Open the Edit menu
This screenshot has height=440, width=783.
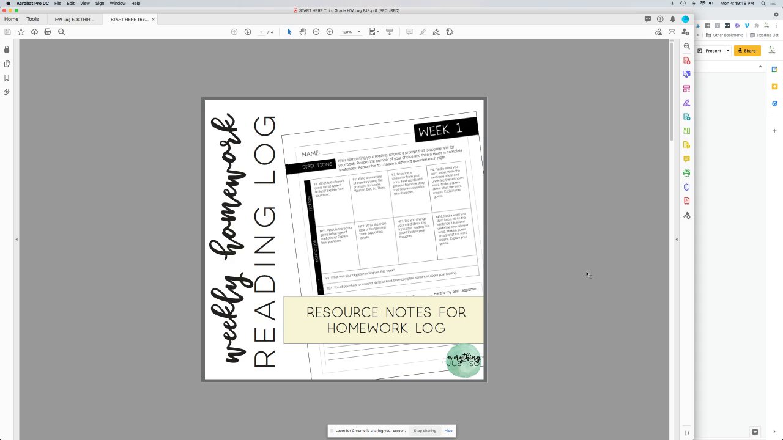point(71,3)
